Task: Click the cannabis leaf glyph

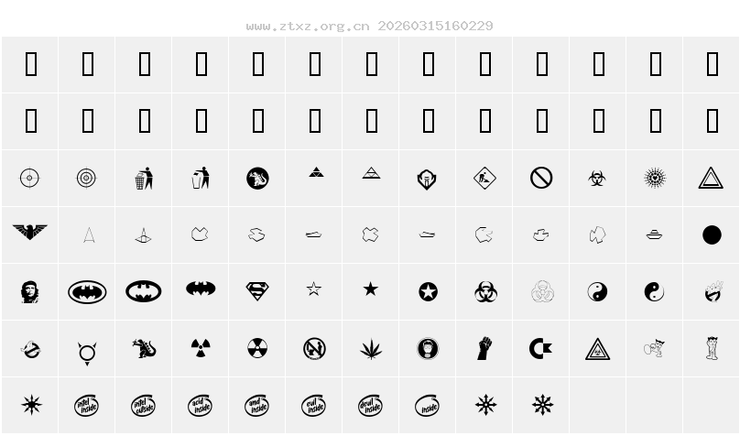Action: 371,349
